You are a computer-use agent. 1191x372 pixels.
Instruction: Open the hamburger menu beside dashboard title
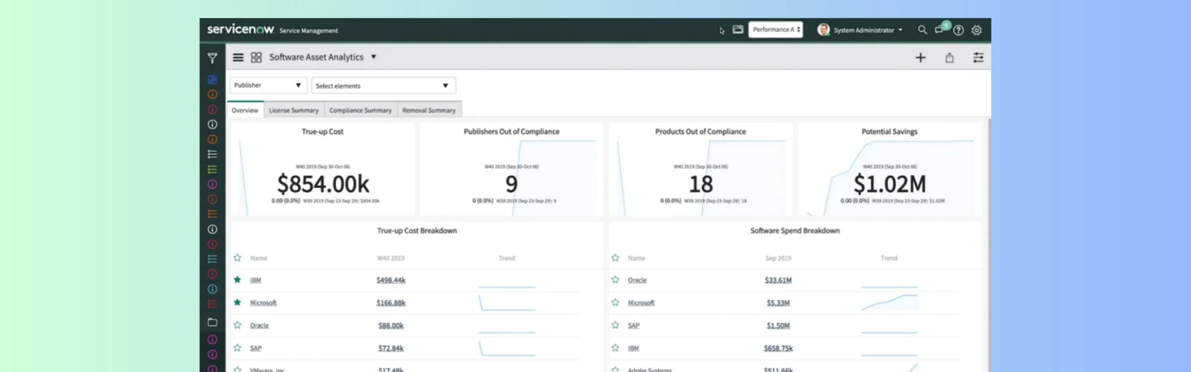pyautogui.click(x=238, y=57)
